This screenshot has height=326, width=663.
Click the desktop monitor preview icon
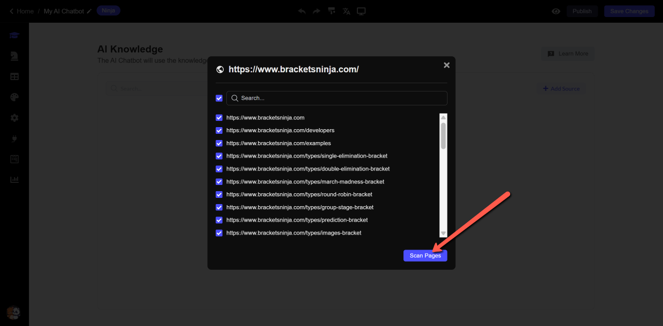361,11
